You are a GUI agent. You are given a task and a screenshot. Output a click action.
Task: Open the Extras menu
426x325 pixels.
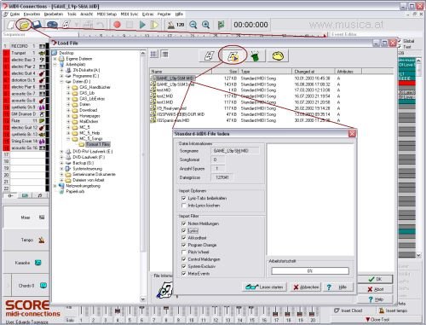tap(147, 15)
